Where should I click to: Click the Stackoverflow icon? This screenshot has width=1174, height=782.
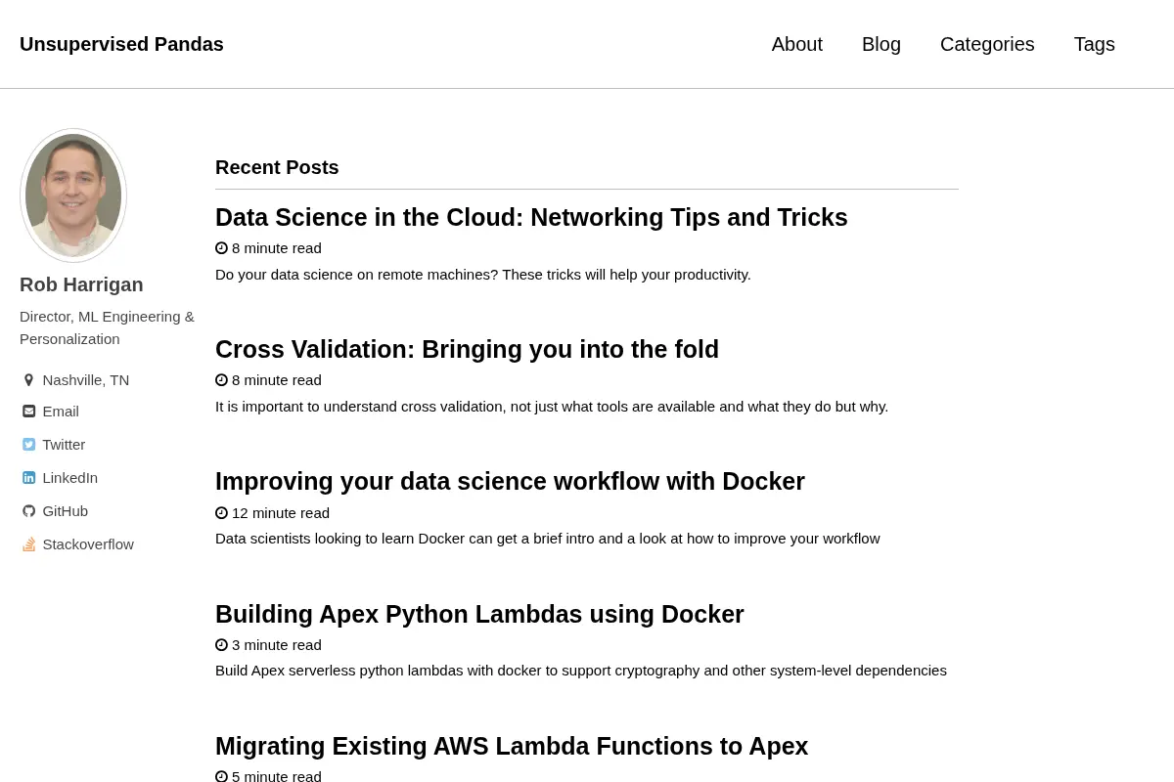28,544
